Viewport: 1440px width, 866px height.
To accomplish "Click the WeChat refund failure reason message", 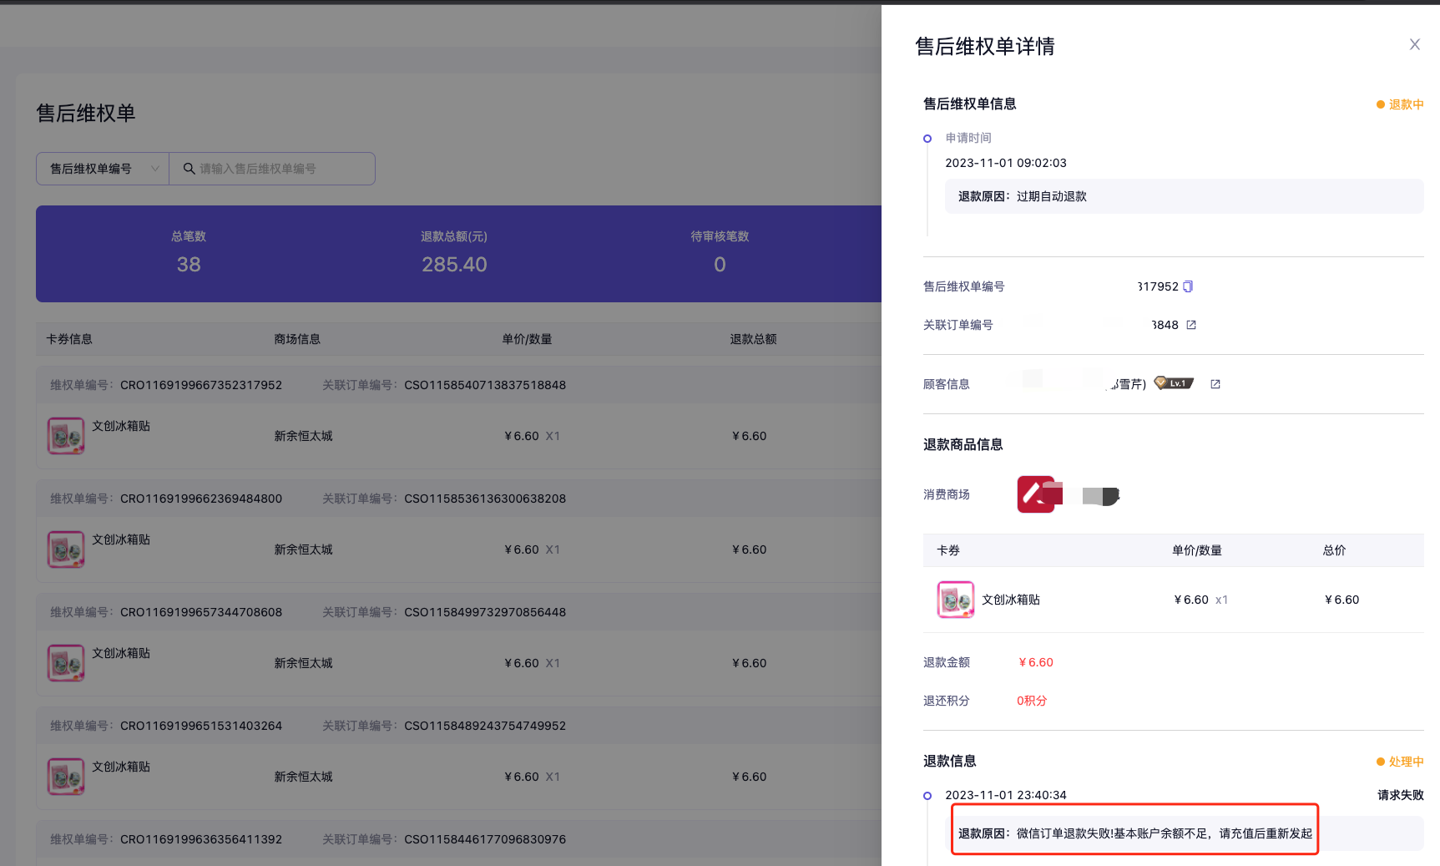I will (1135, 833).
